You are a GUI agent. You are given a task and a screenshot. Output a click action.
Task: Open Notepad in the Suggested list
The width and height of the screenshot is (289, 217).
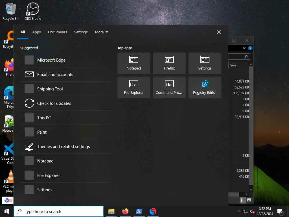point(65,161)
